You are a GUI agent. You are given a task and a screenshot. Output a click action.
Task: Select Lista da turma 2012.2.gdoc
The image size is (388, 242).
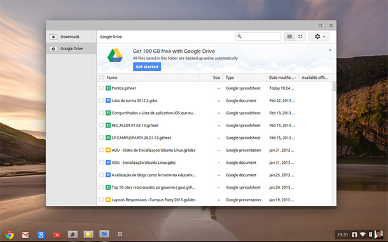(135, 100)
